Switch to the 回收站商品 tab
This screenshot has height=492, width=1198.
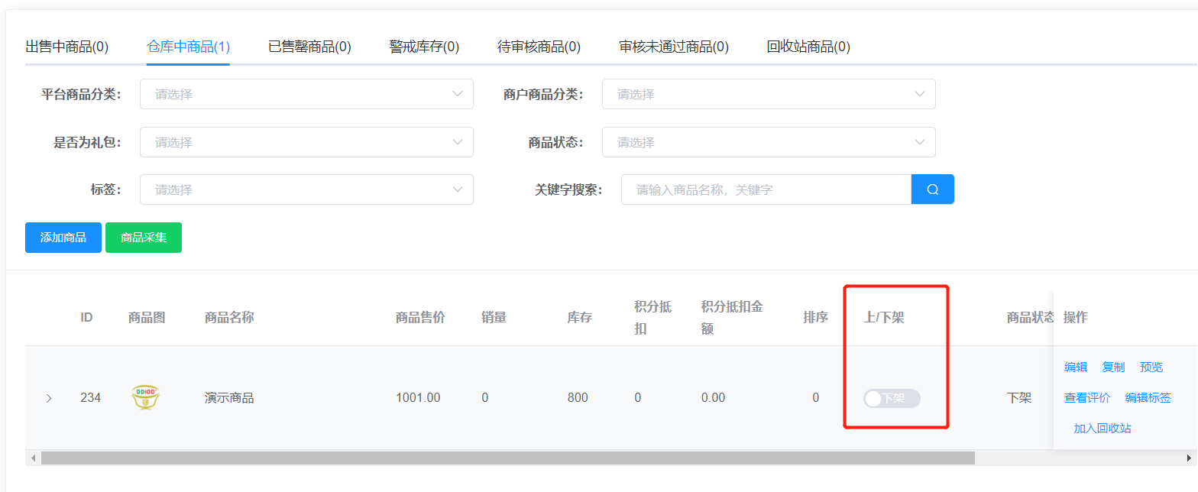point(808,47)
